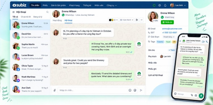The height and width of the screenshot is (105, 213).
Task: Click Instagram badge on Lucas Brown avatar
Action: point(18,59)
